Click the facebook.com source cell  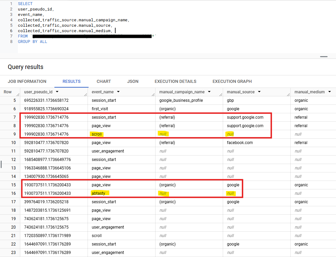tap(240, 143)
